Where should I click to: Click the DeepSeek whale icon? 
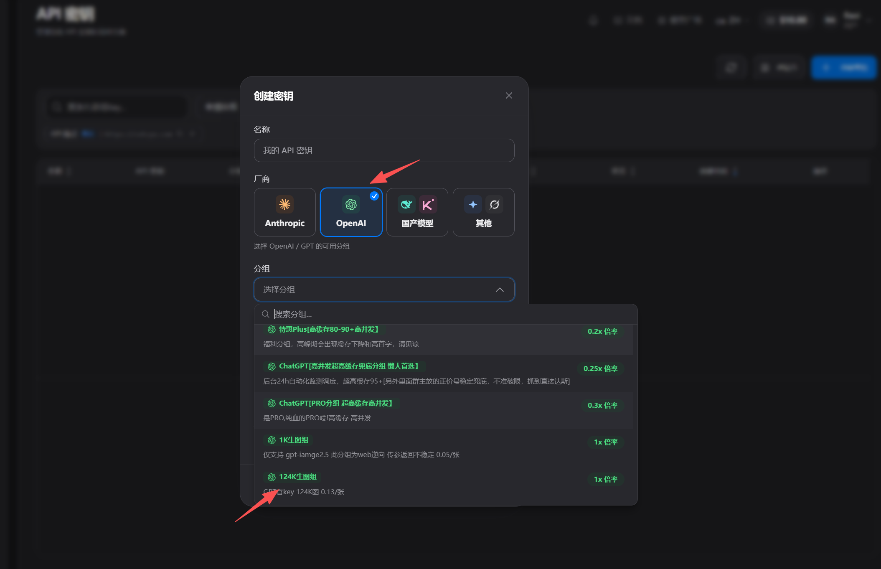[x=406, y=204]
